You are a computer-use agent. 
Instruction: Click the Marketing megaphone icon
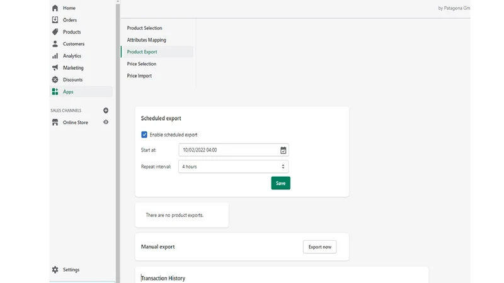[55, 68]
